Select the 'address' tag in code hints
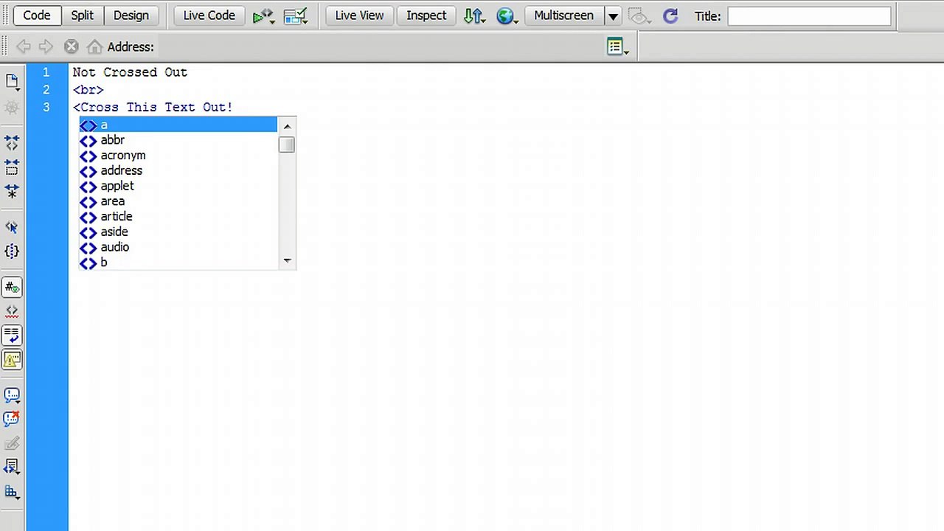Viewport: 944px width, 531px height. [x=178, y=170]
